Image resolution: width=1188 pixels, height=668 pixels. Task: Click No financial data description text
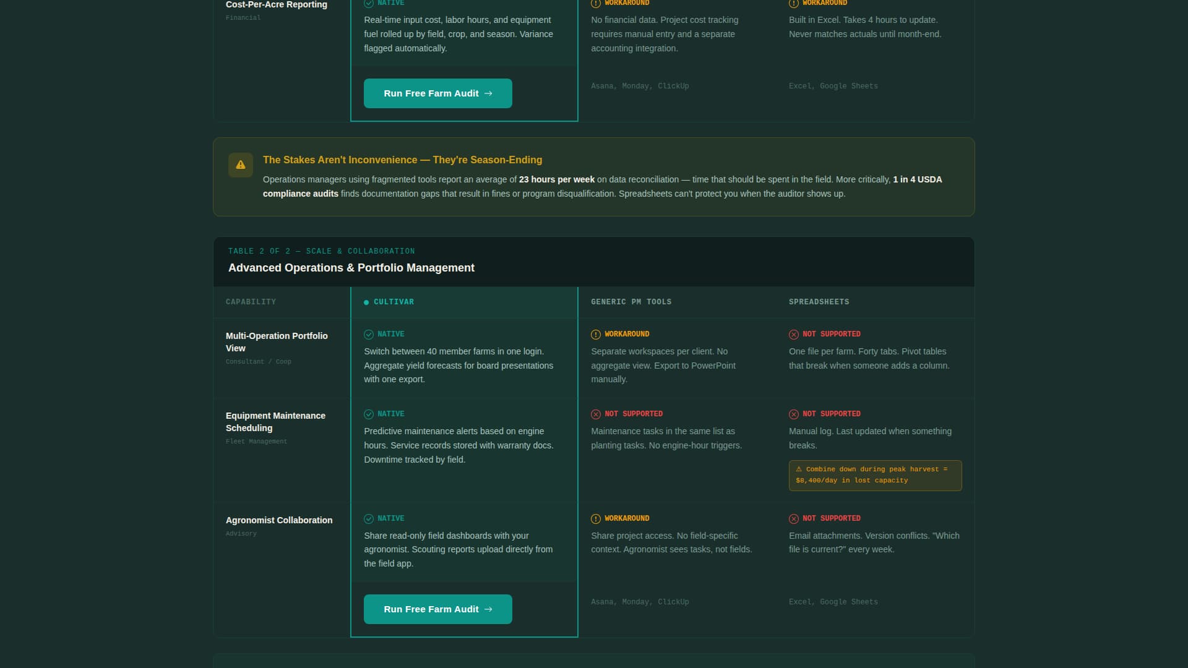coord(665,34)
